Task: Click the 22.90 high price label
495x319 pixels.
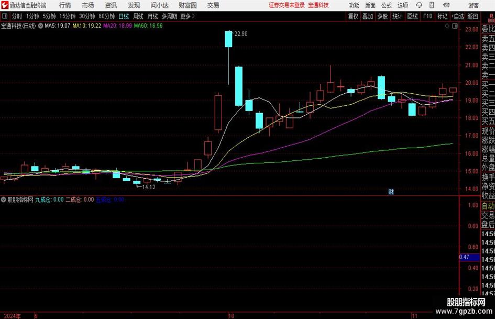Action: click(241, 34)
